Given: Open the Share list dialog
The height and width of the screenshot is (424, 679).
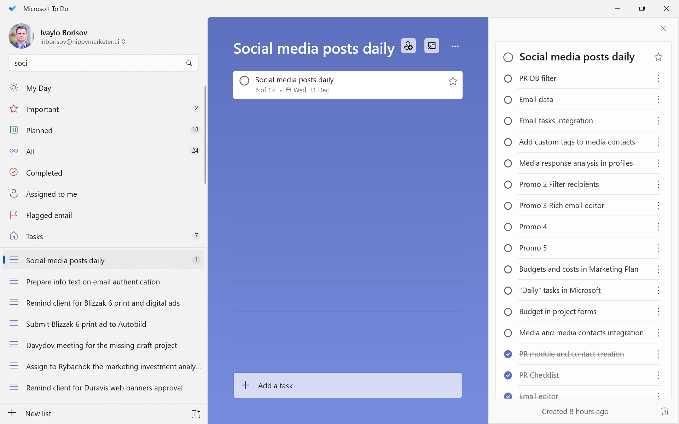Looking at the screenshot, I should click(408, 46).
